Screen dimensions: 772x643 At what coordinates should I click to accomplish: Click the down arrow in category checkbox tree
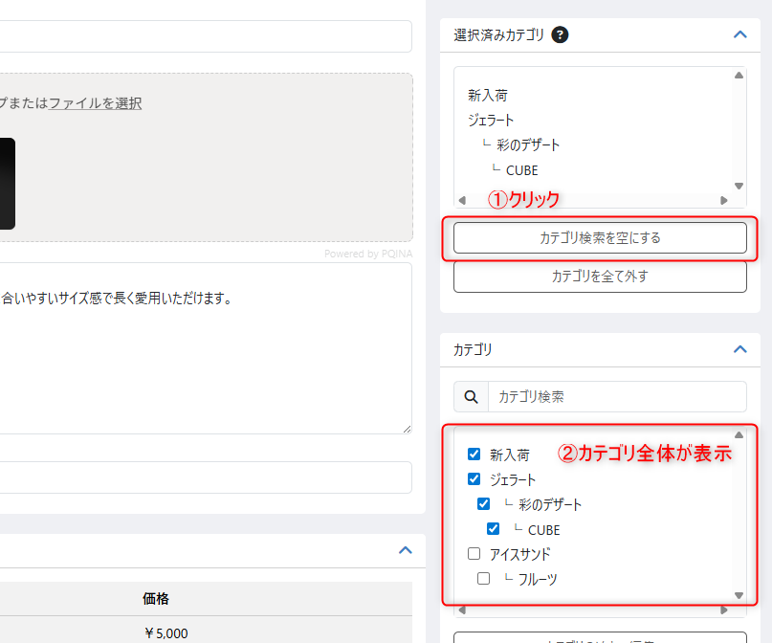click(739, 595)
